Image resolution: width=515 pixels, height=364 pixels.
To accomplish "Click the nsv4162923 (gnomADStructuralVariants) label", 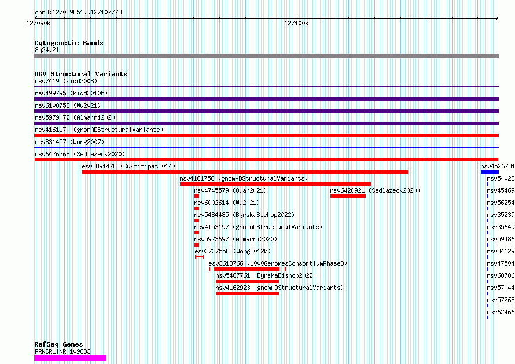I will pos(279,288).
